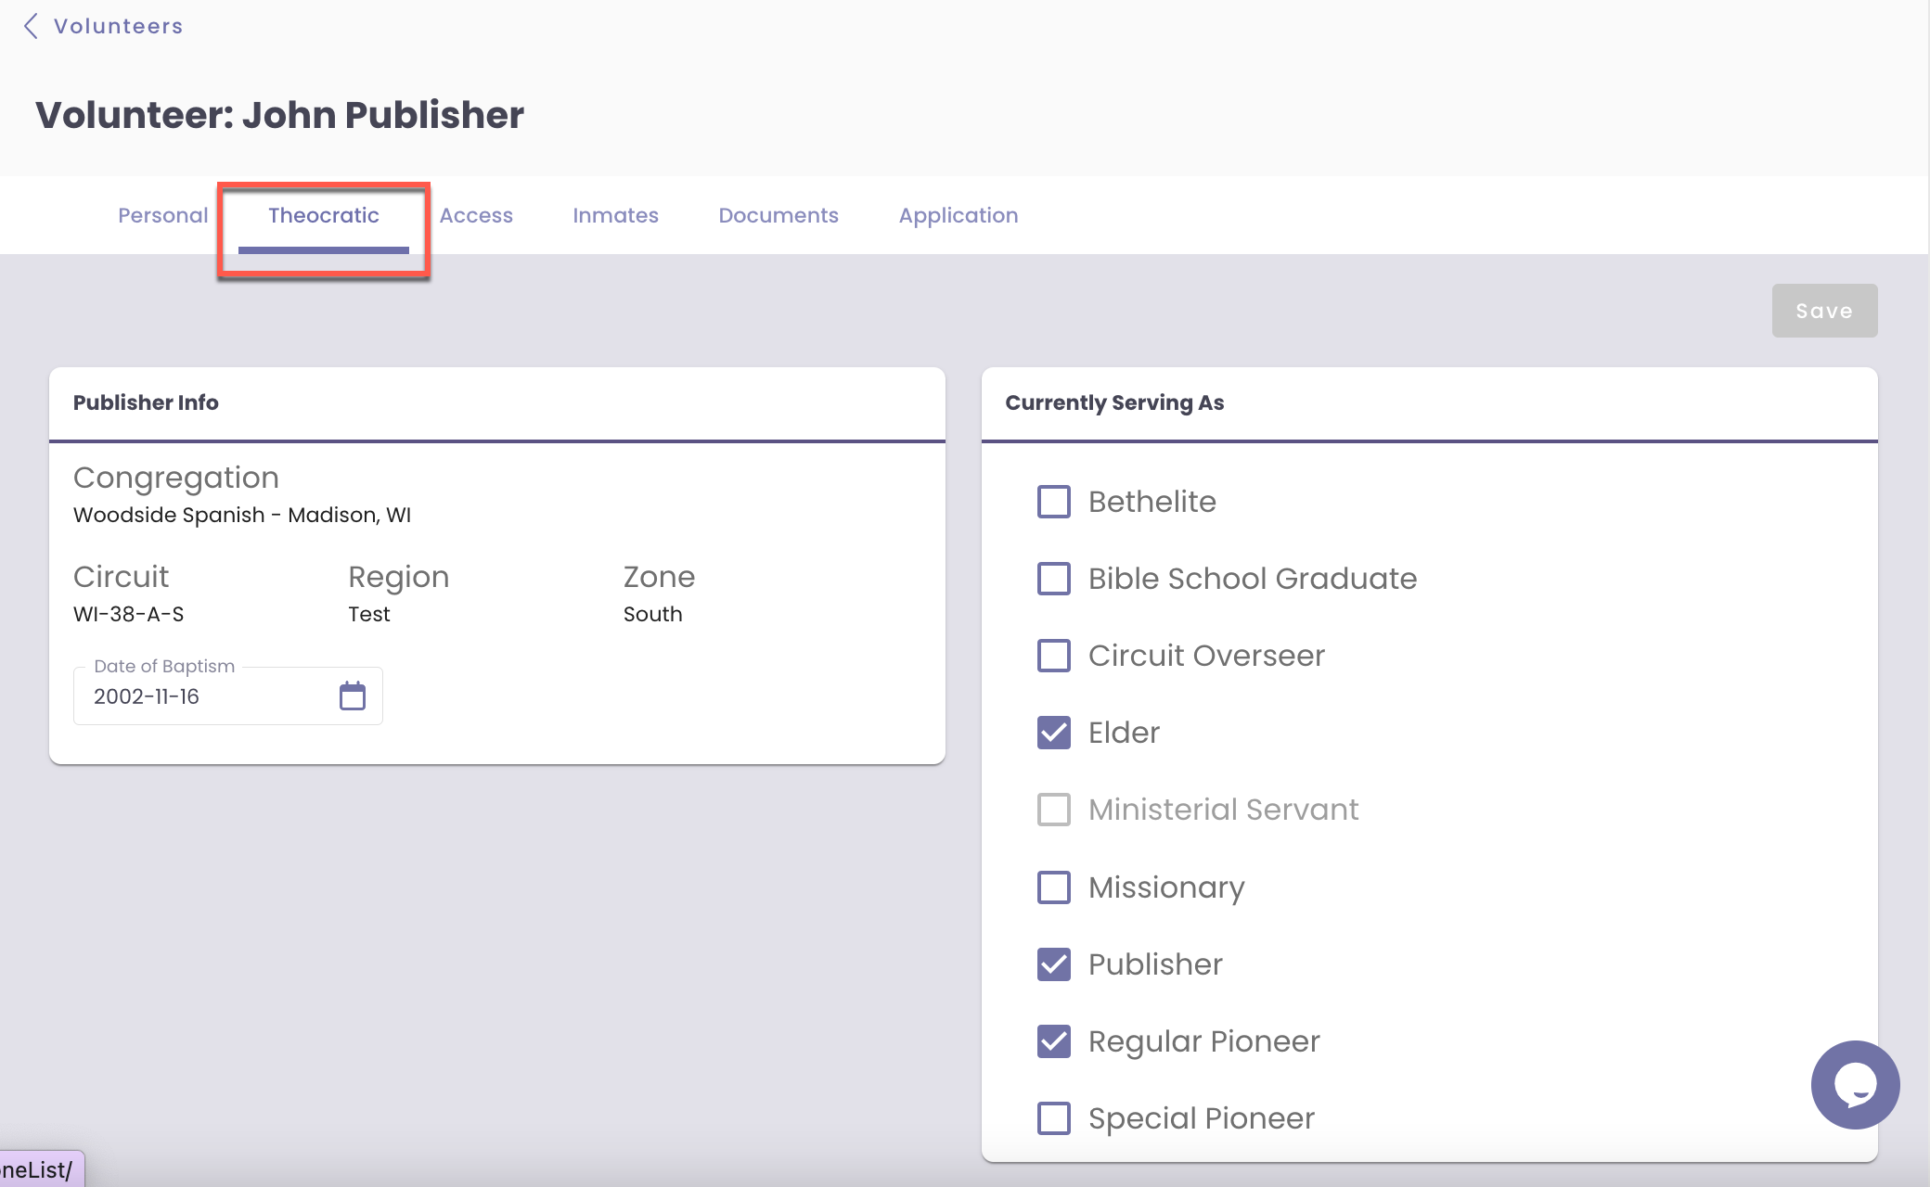Check the Special Pioneer checkbox
Viewport: 1930px width, 1187px height.
click(x=1053, y=1118)
